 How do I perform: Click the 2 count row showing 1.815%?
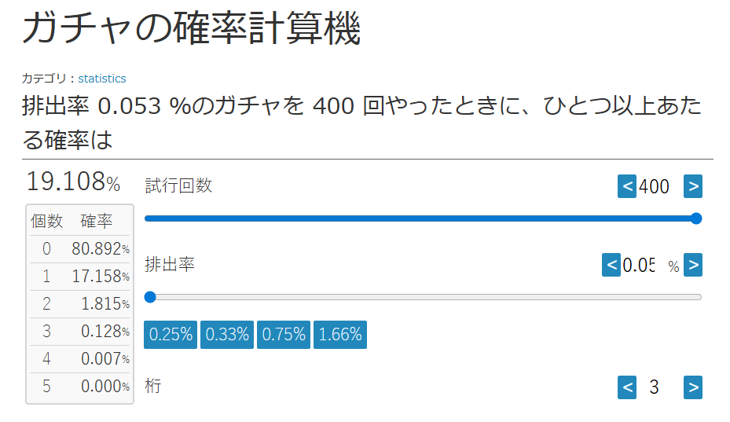click(x=79, y=304)
